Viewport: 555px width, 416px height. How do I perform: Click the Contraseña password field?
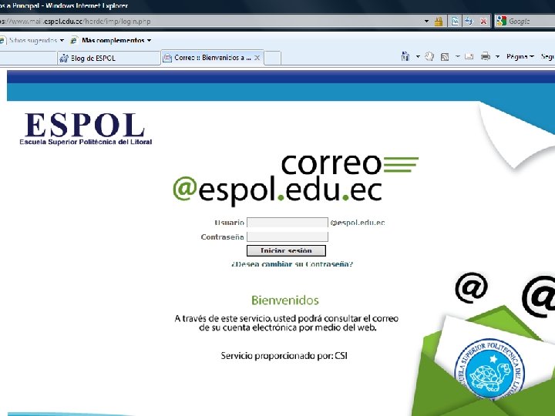(288, 237)
